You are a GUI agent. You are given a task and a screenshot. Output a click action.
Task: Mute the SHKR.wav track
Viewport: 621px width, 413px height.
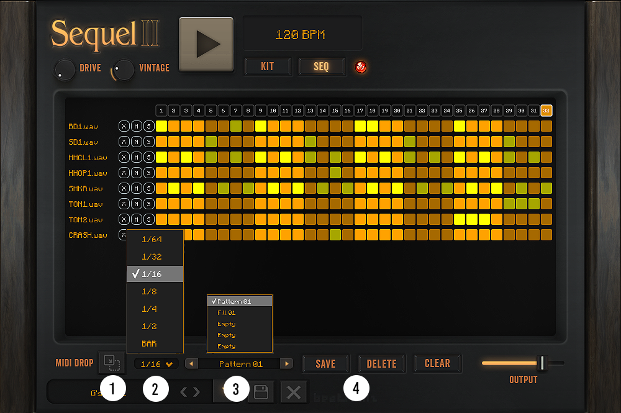click(x=136, y=188)
